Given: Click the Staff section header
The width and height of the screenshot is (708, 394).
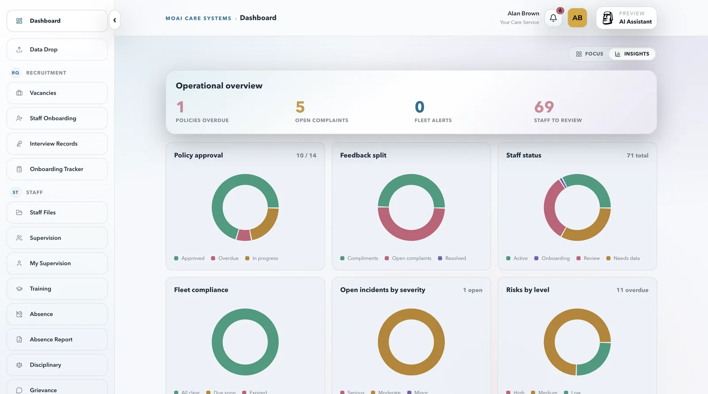Looking at the screenshot, I should click(27, 192).
